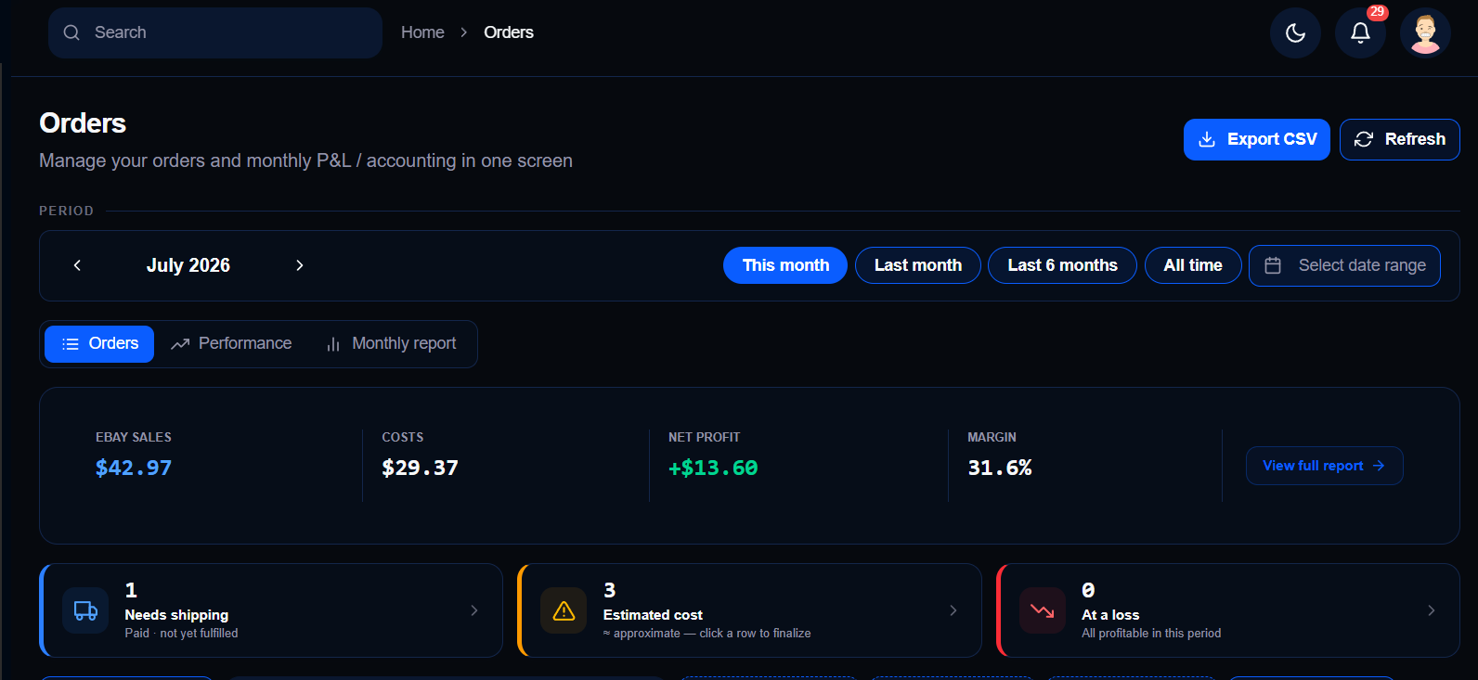Click the July 2026 month label

pyautogui.click(x=188, y=265)
